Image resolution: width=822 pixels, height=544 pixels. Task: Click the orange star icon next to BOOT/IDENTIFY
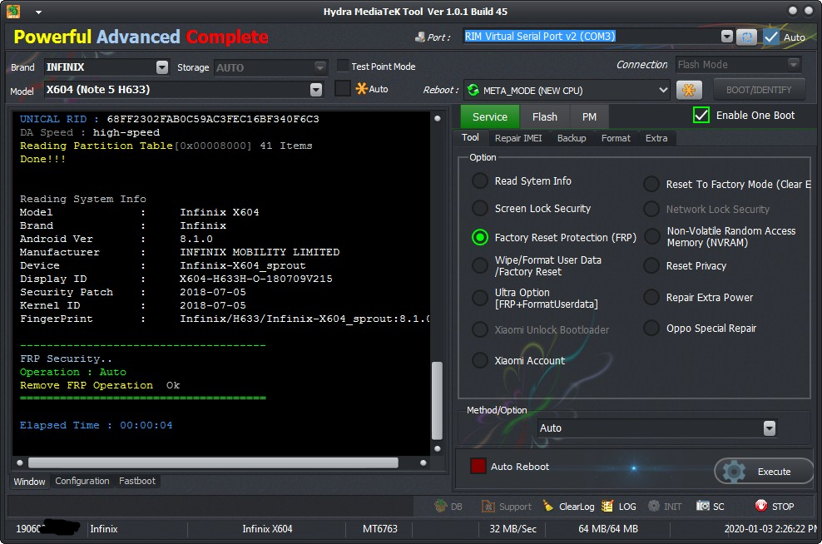tap(689, 90)
